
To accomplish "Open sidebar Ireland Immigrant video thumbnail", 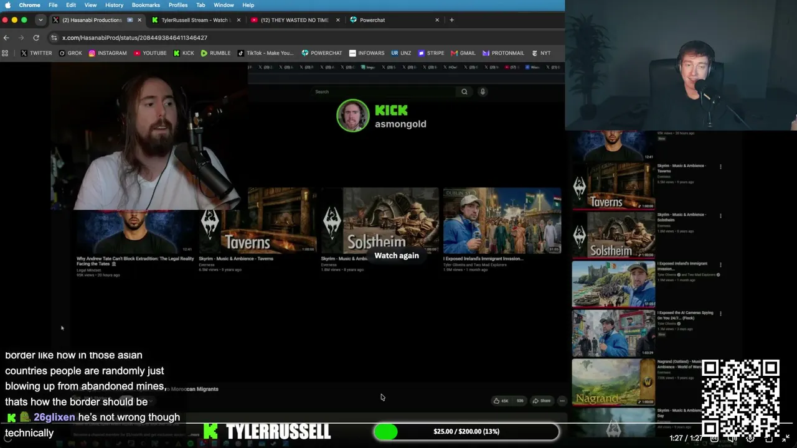I will pyautogui.click(x=613, y=284).
